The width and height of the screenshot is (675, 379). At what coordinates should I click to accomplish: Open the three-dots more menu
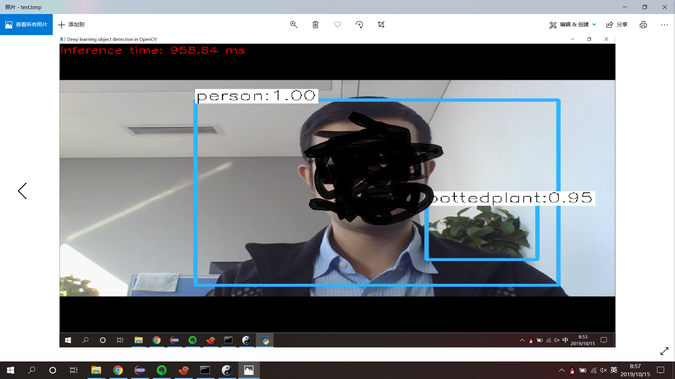point(664,25)
